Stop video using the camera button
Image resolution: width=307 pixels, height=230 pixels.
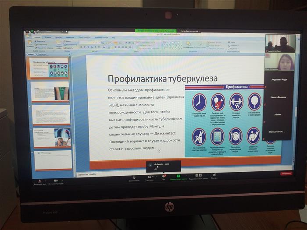56,180
